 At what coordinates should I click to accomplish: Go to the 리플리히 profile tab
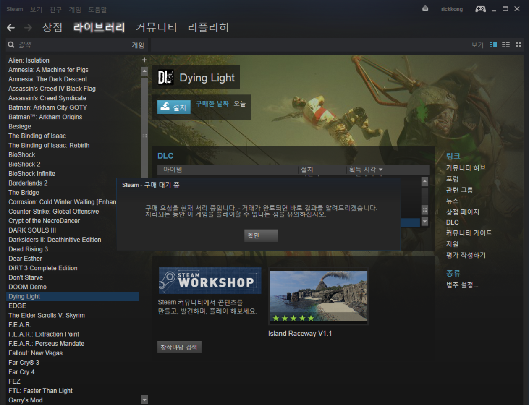point(208,28)
